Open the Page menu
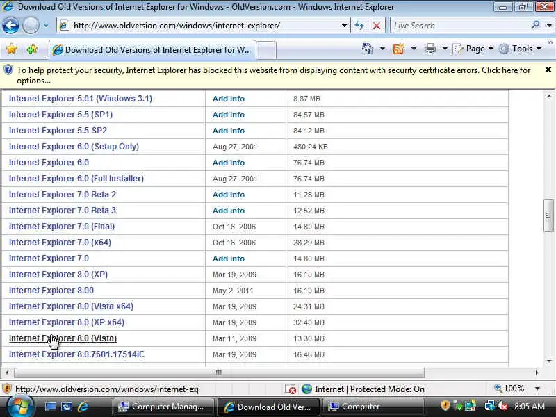The height and width of the screenshot is (417, 556). tap(473, 49)
